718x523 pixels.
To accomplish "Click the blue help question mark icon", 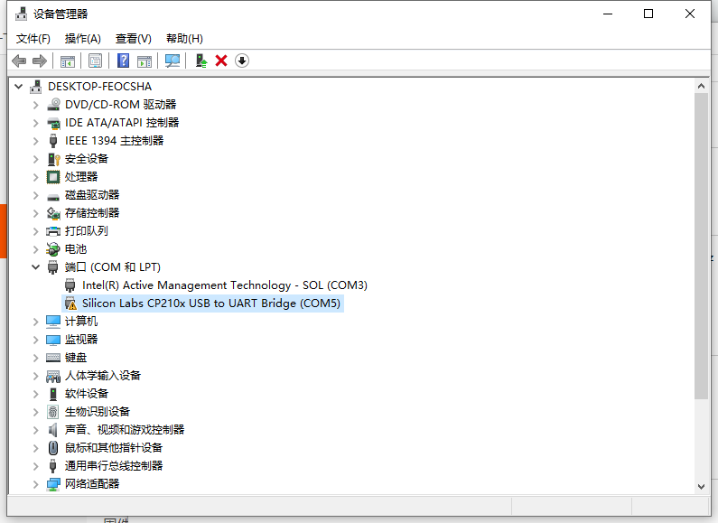I will tap(123, 61).
